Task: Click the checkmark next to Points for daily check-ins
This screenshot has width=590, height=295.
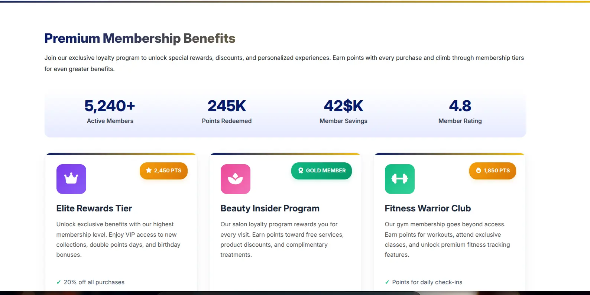Action: pos(387,282)
